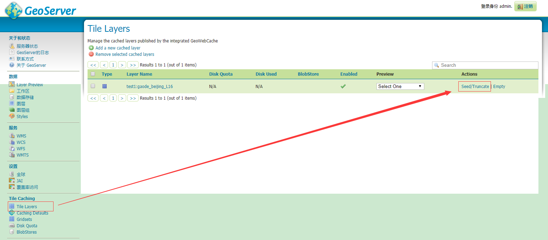Open the test1:gaode_beijing_L16 layer link
The height and width of the screenshot is (240, 548).
click(x=150, y=86)
